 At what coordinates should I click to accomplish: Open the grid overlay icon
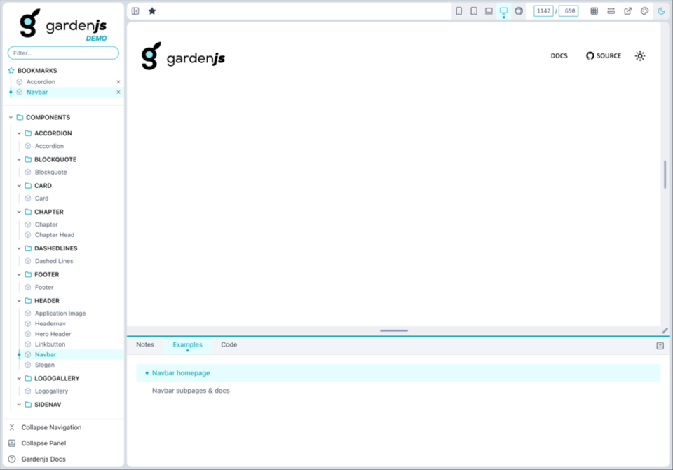pyautogui.click(x=594, y=11)
